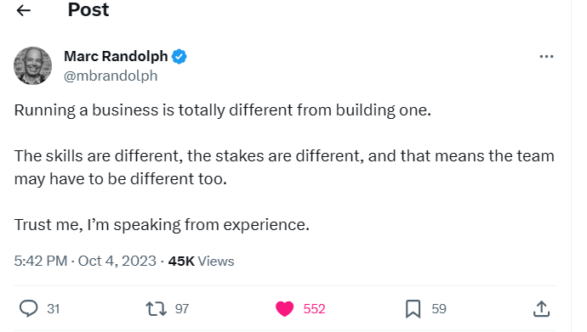Unlike the post via pink heart
587x332 pixels.
pyautogui.click(x=284, y=309)
